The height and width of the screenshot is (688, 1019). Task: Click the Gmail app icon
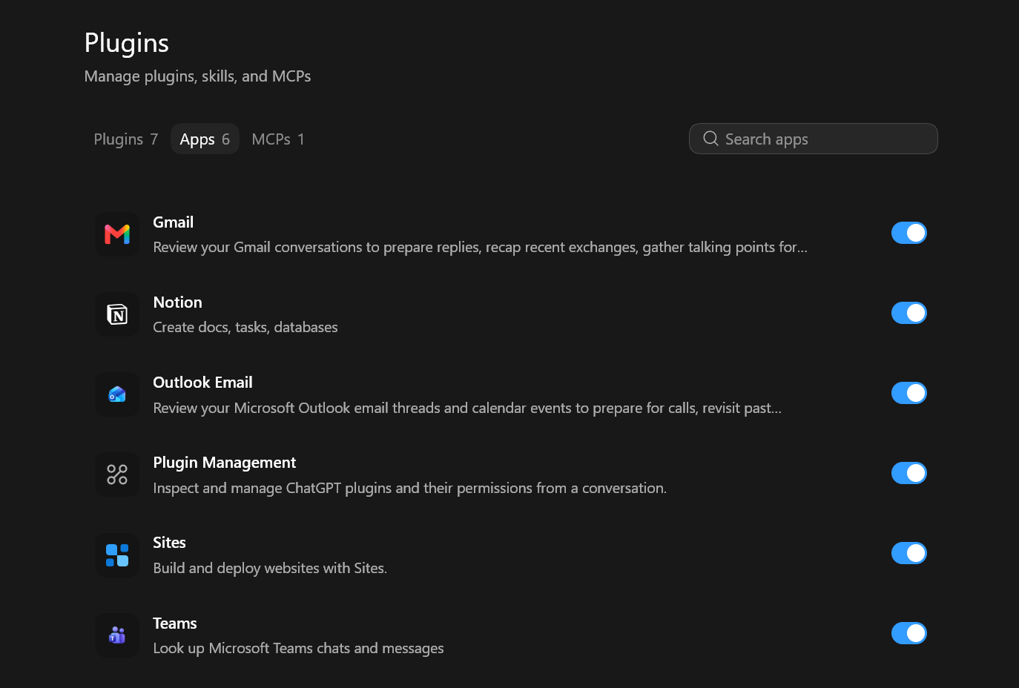tap(117, 234)
